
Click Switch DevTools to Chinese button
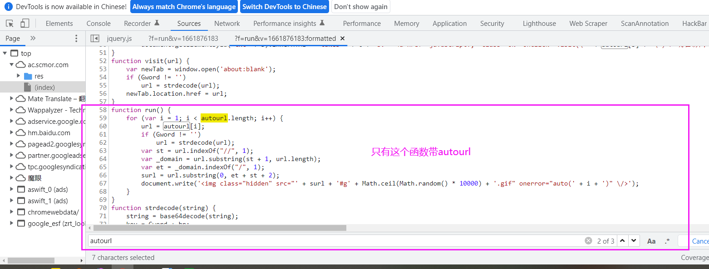click(285, 7)
